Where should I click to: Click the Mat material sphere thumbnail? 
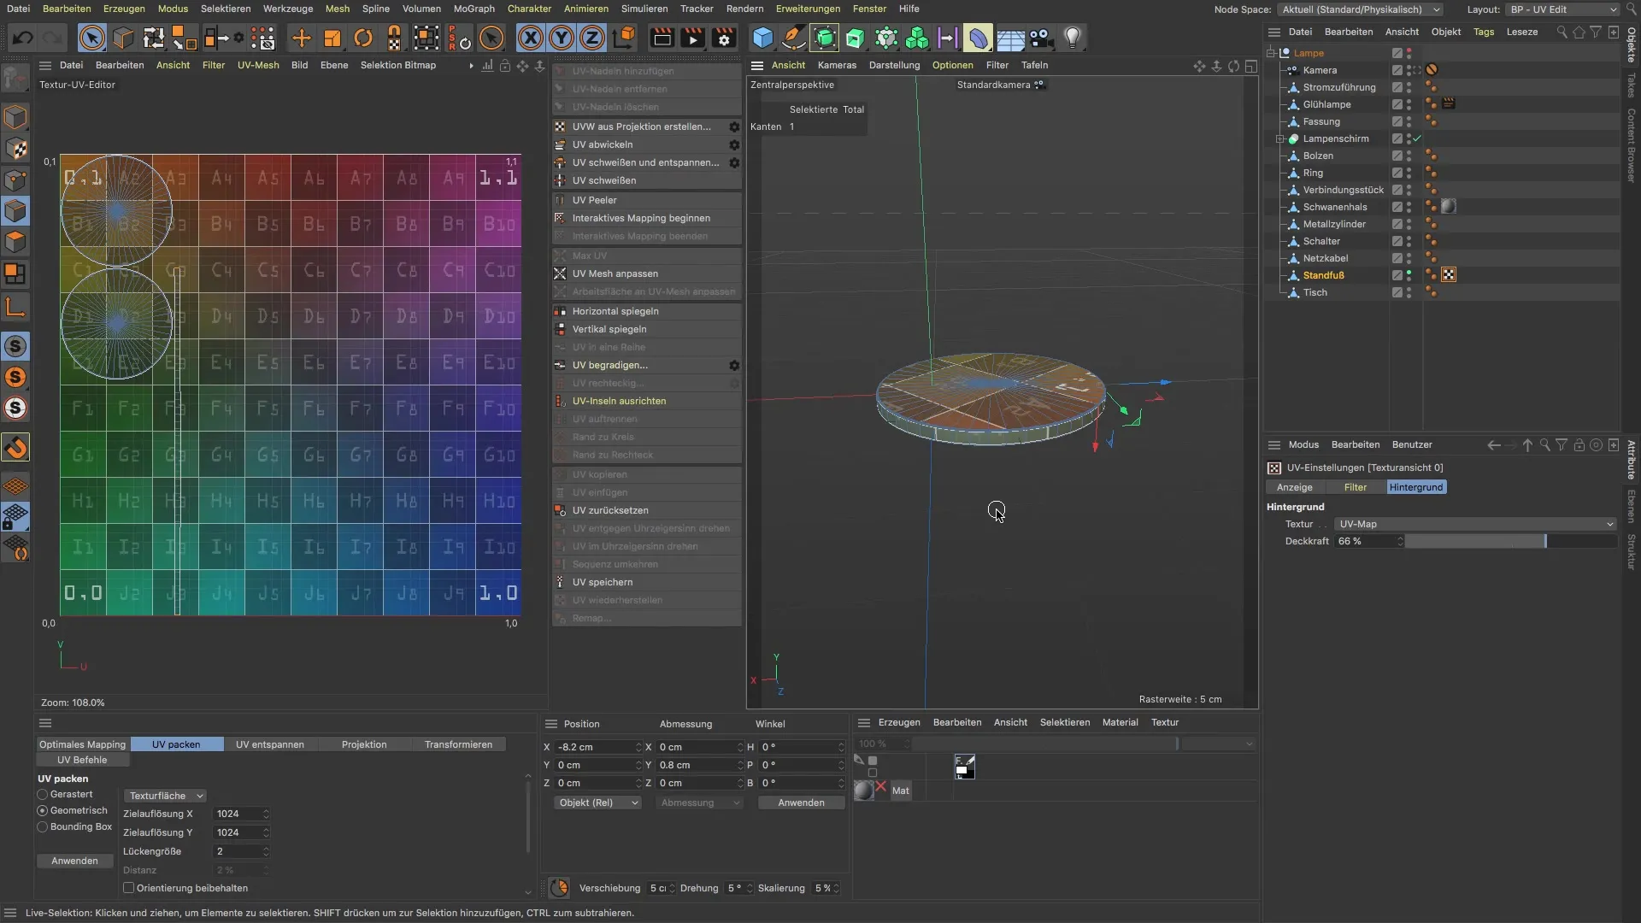click(x=864, y=791)
